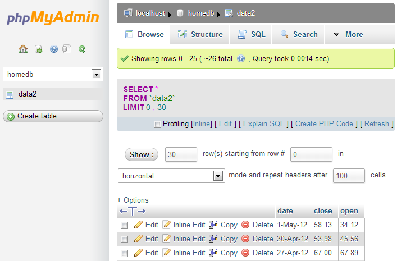397x261 pixels.
Task: Click the Home icon in sidebar
Action: (23, 49)
